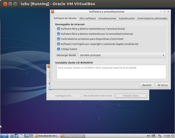Screen dimensions: 175x138
Task: Select the Controladores adicionales tab
Action: tap(152, 18)
